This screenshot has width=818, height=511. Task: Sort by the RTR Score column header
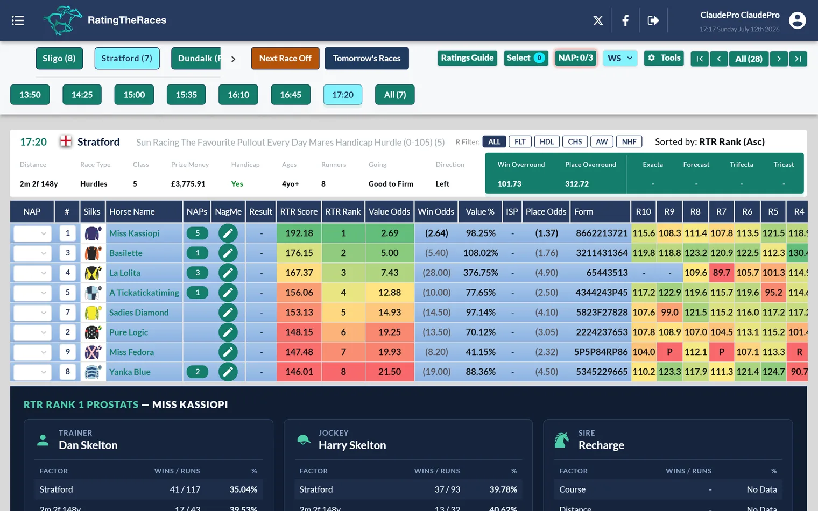click(x=299, y=211)
